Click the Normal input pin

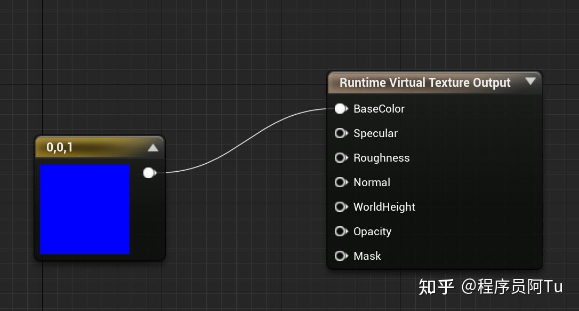(x=341, y=182)
